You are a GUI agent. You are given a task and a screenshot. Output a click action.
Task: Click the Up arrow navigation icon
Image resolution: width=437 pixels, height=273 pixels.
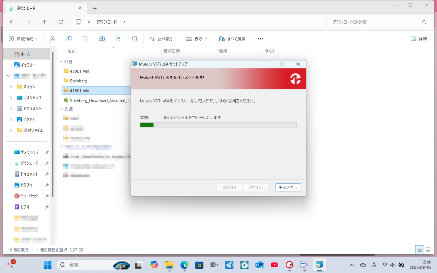[x=45, y=22]
